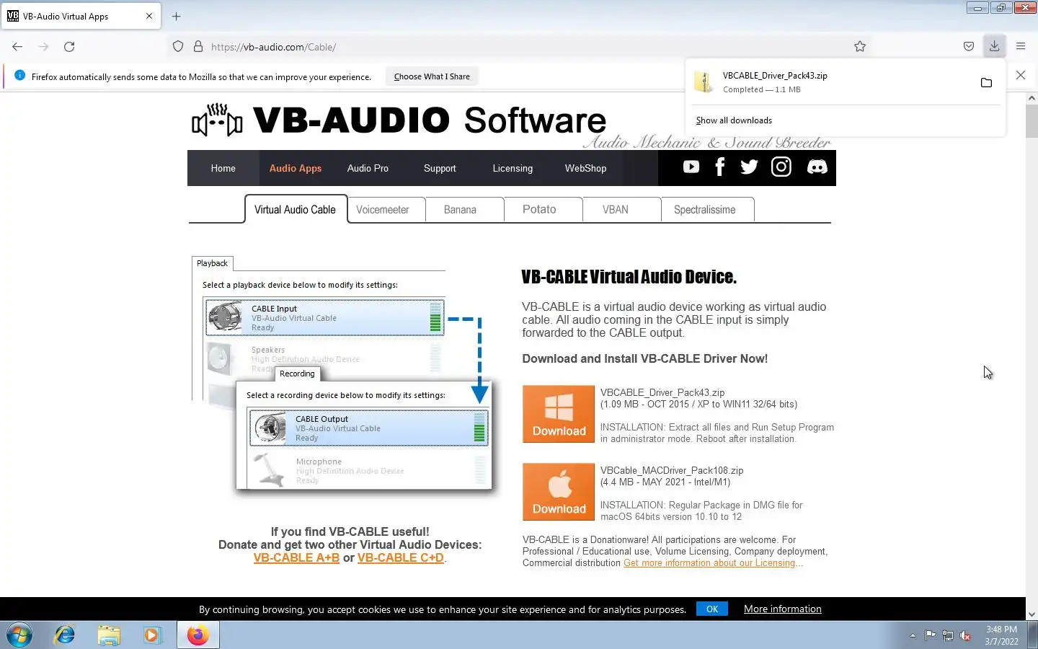
Task: Open VB-Audio YouTube channel icon
Action: [x=691, y=167]
